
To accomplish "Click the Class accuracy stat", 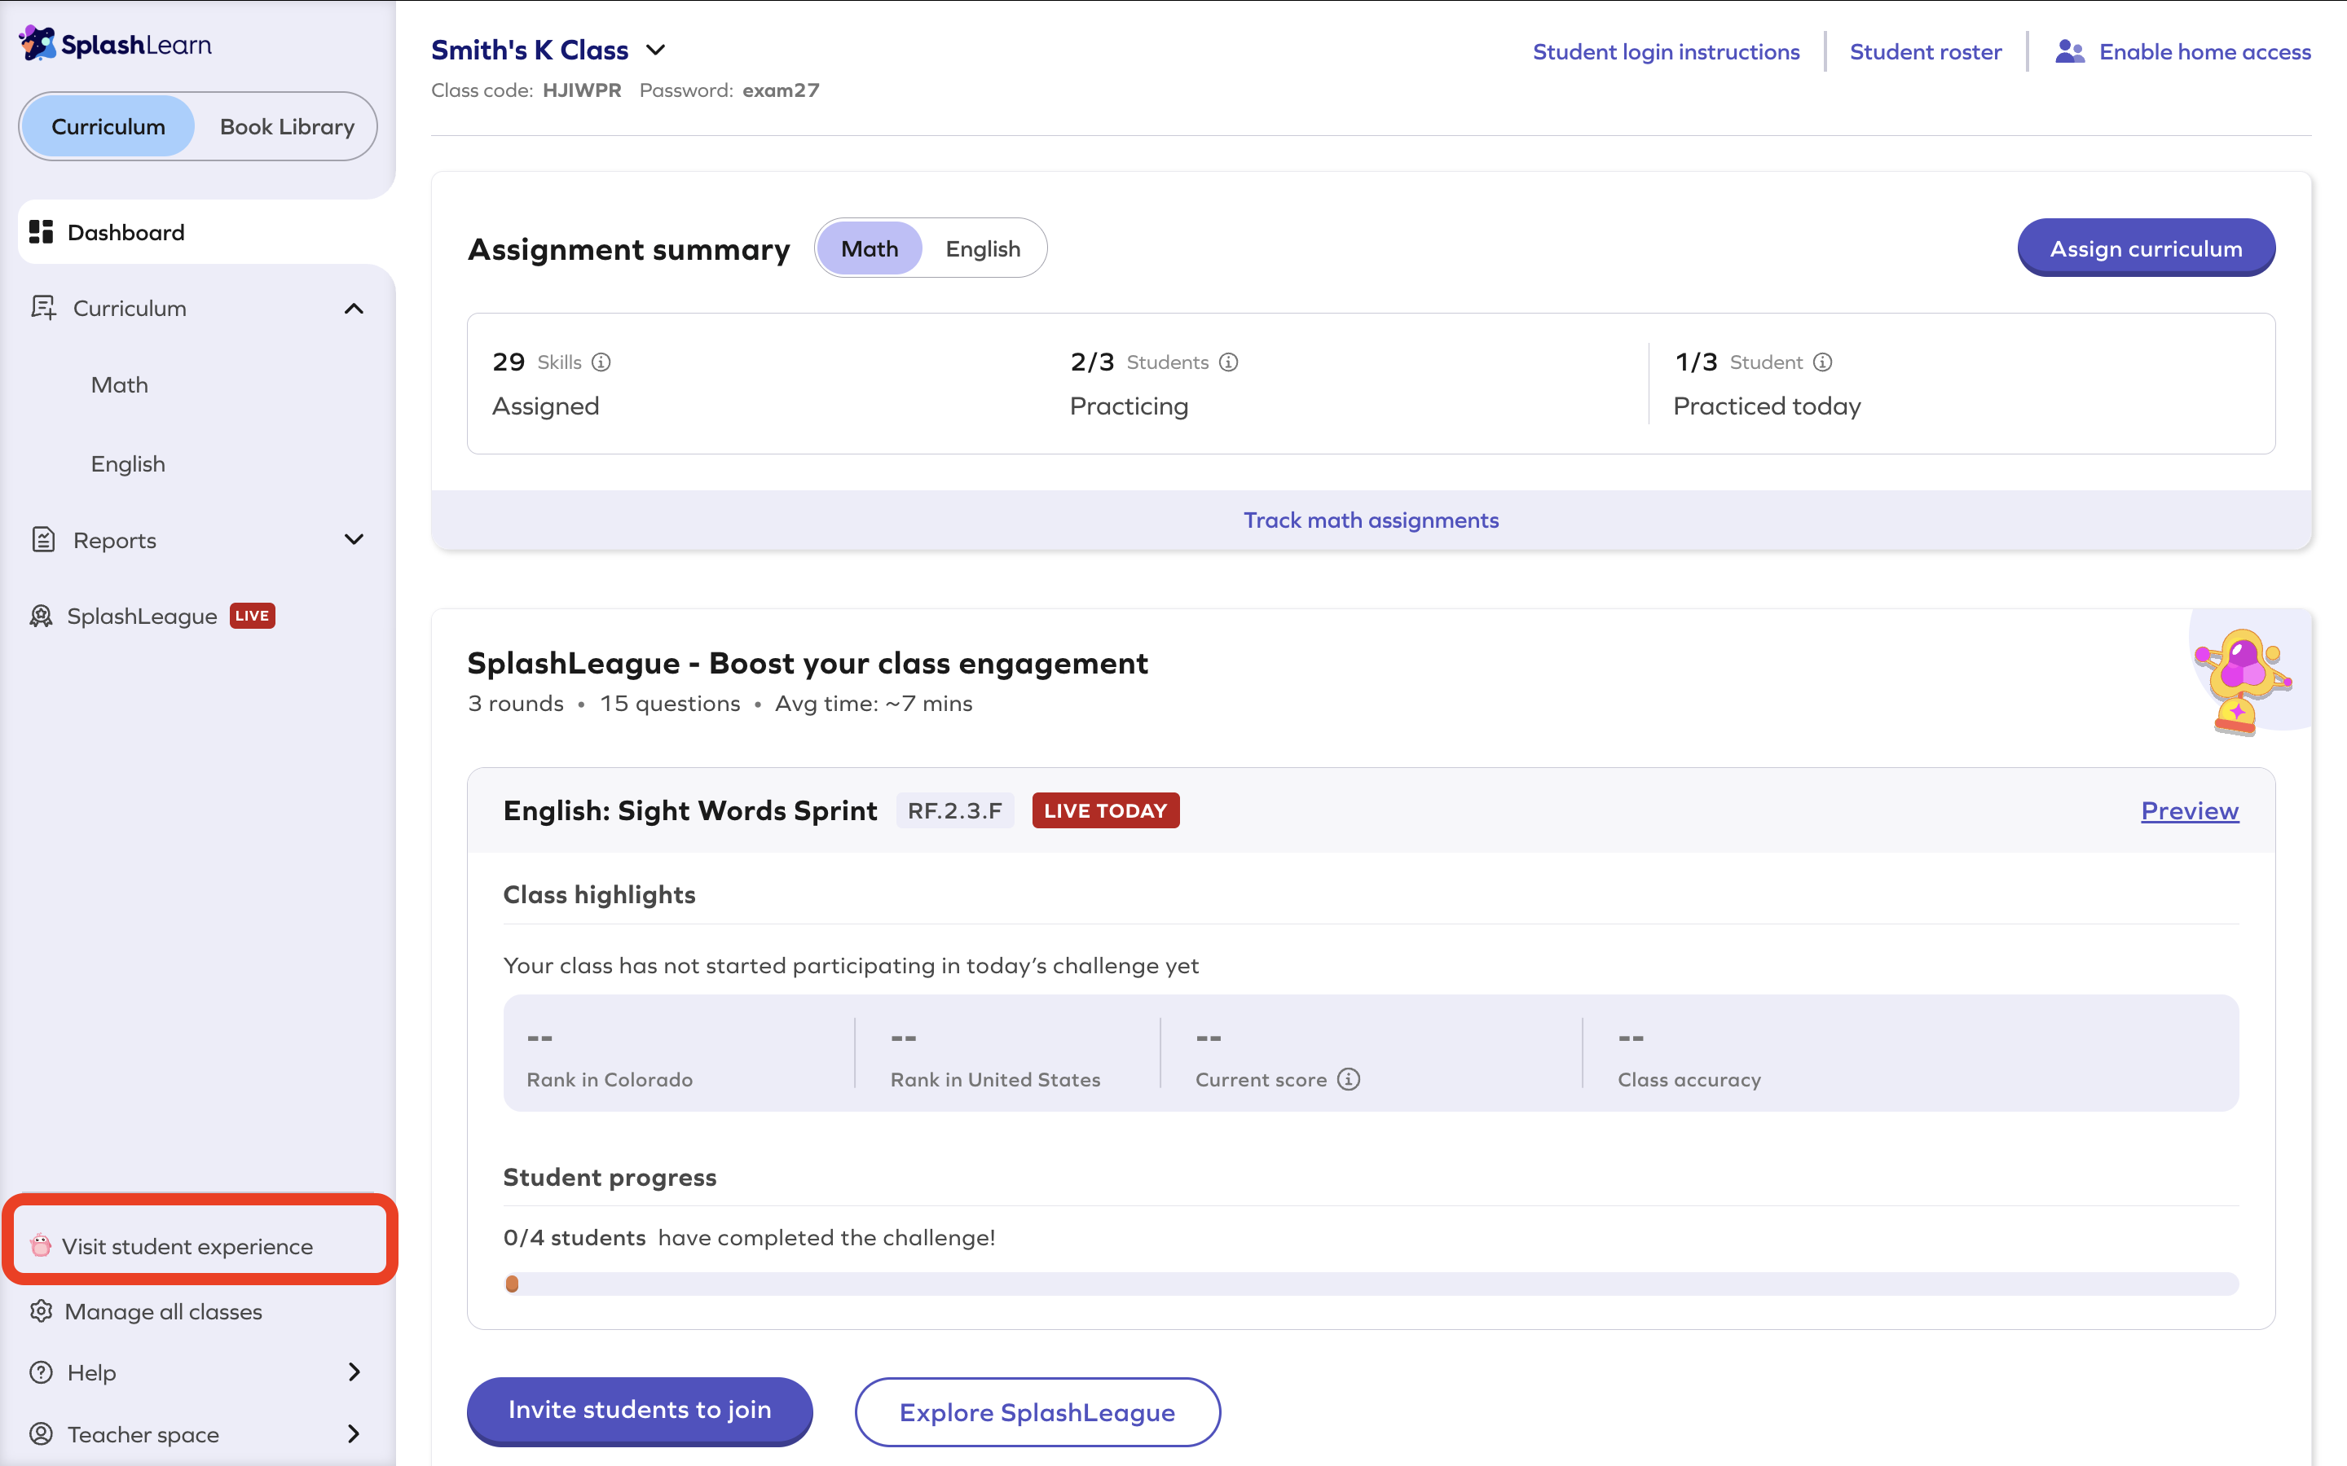I will click(x=1689, y=1058).
